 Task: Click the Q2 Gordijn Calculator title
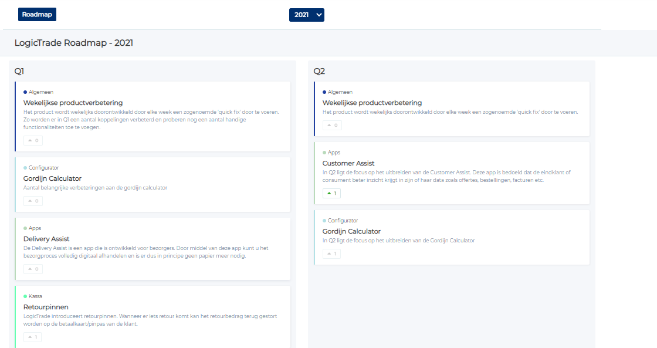click(351, 231)
